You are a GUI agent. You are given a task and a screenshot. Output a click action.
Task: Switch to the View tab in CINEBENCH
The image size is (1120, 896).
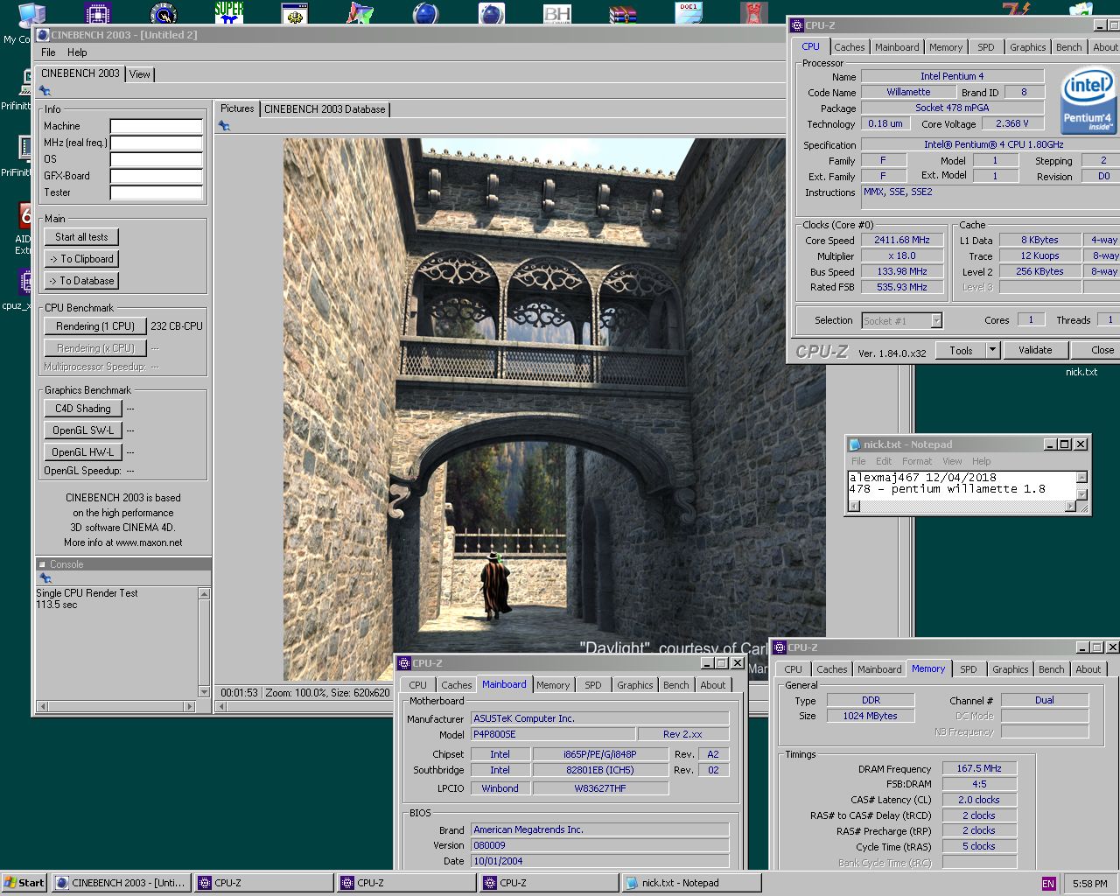pyautogui.click(x=140, y=74)
